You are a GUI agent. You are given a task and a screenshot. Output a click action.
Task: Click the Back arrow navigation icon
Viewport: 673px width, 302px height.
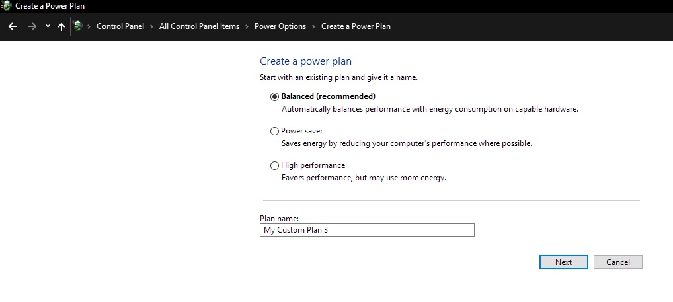click(13, 26)
